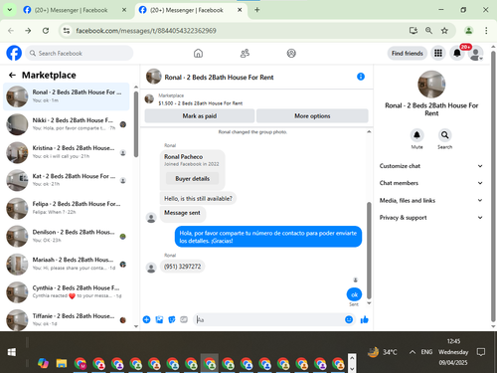The image size is (497, 373).
Task: Open the Menu grid icon
Action: click(438, 53)
